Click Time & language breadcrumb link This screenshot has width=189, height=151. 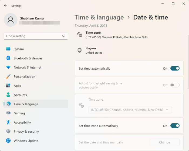point(99,17)
